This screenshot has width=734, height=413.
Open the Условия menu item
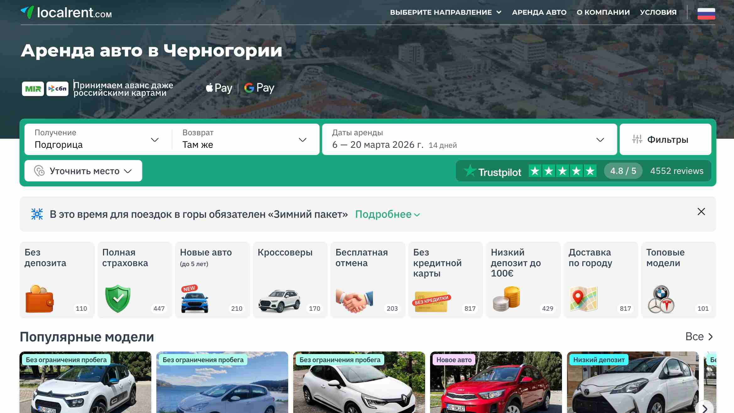(658, 12)
